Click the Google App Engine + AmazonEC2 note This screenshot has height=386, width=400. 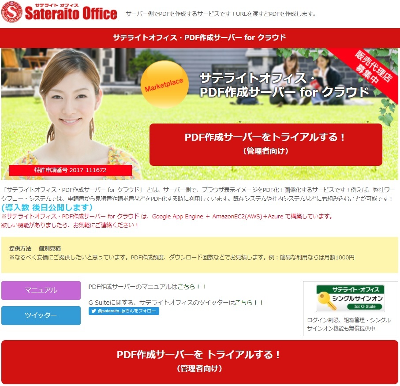(x=167, y=217)
